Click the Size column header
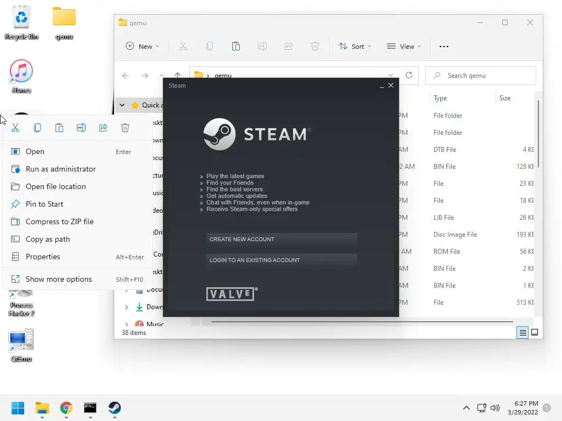 515,98
